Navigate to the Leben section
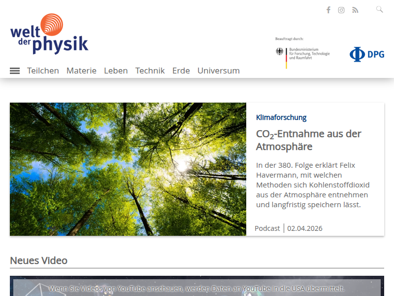This screenshot has height=296, width=394. coord(116,71)
